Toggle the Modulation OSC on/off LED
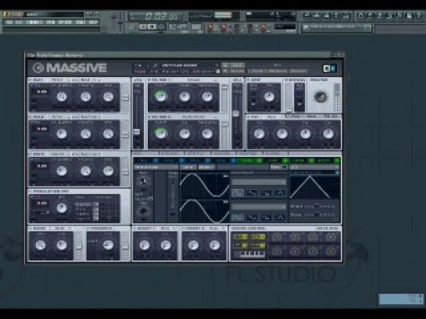426x319 pixels. [30, 191]
